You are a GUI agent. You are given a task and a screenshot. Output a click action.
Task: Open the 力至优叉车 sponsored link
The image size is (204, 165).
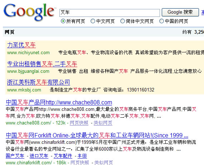click(x=21, y=45)
